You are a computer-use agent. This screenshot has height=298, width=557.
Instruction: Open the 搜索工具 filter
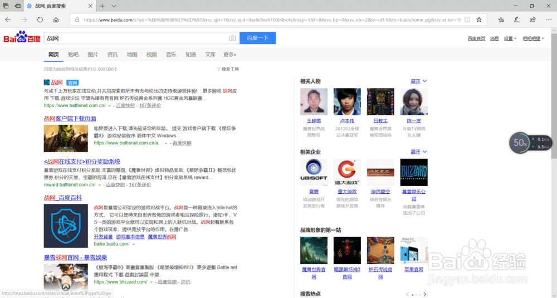pyautogui.click(x=228, y=69)
